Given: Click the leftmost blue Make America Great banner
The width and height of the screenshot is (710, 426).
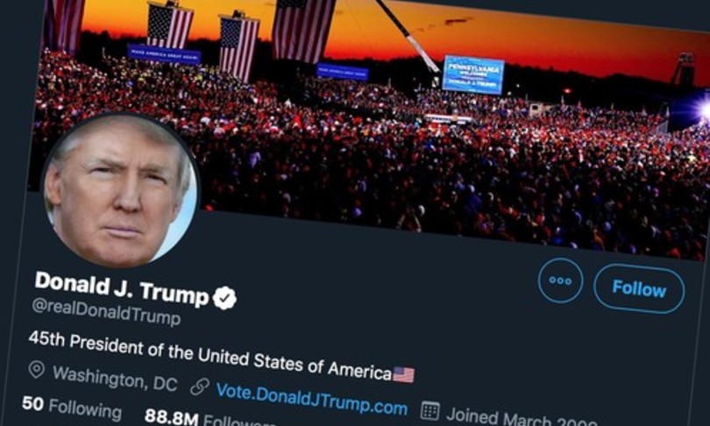Looking at the screenshot, I should pyautogui.click(x=164, y=54).
